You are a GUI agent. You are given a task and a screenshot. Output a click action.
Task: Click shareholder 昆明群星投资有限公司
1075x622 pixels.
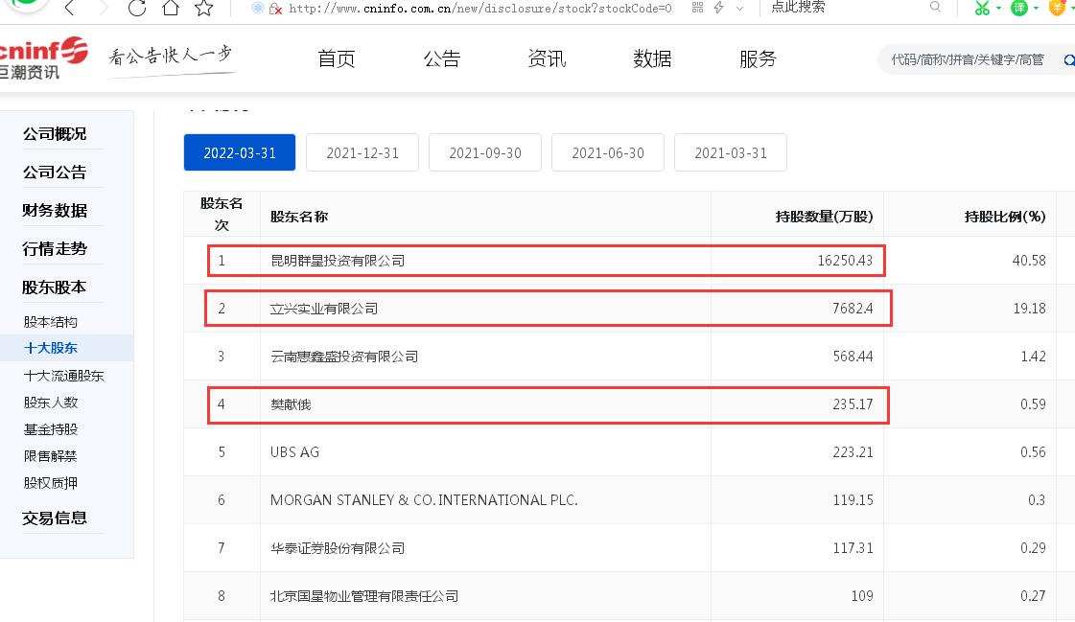(338, 261)
